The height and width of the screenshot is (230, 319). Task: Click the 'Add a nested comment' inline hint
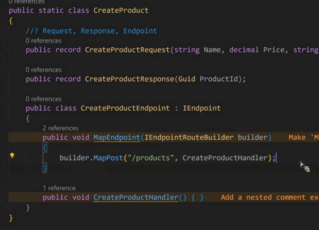tap(270, 197)
